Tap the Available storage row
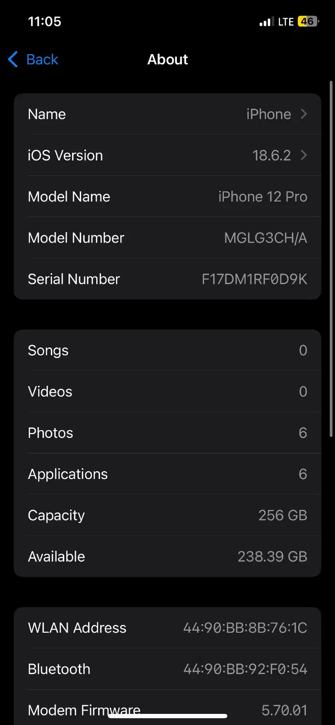This screenshot has width=335, height=725. point(167,556)
